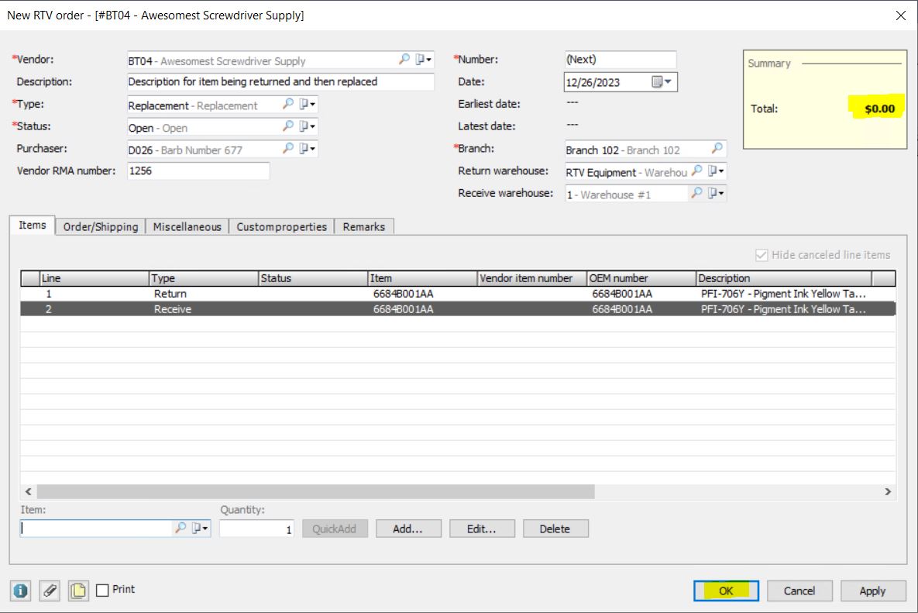This screenshot has height=613, width=918.
Task: Sort by the Item column header
Action: click(423, 278)
